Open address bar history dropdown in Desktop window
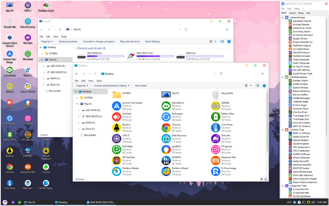329x206 pixels. point(215,74)
